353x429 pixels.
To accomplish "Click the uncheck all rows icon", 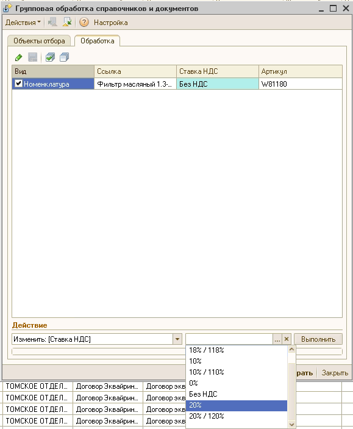I will 64,57.
